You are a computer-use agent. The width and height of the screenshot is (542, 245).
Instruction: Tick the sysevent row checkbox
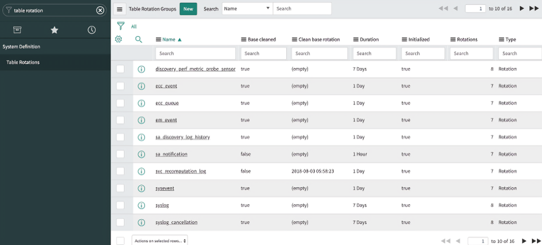[121, 188]
